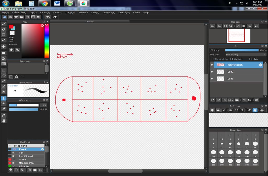Enable the Khóa checkbox
This screenshot has height=176, width=268.
click(x=250, y=59)
